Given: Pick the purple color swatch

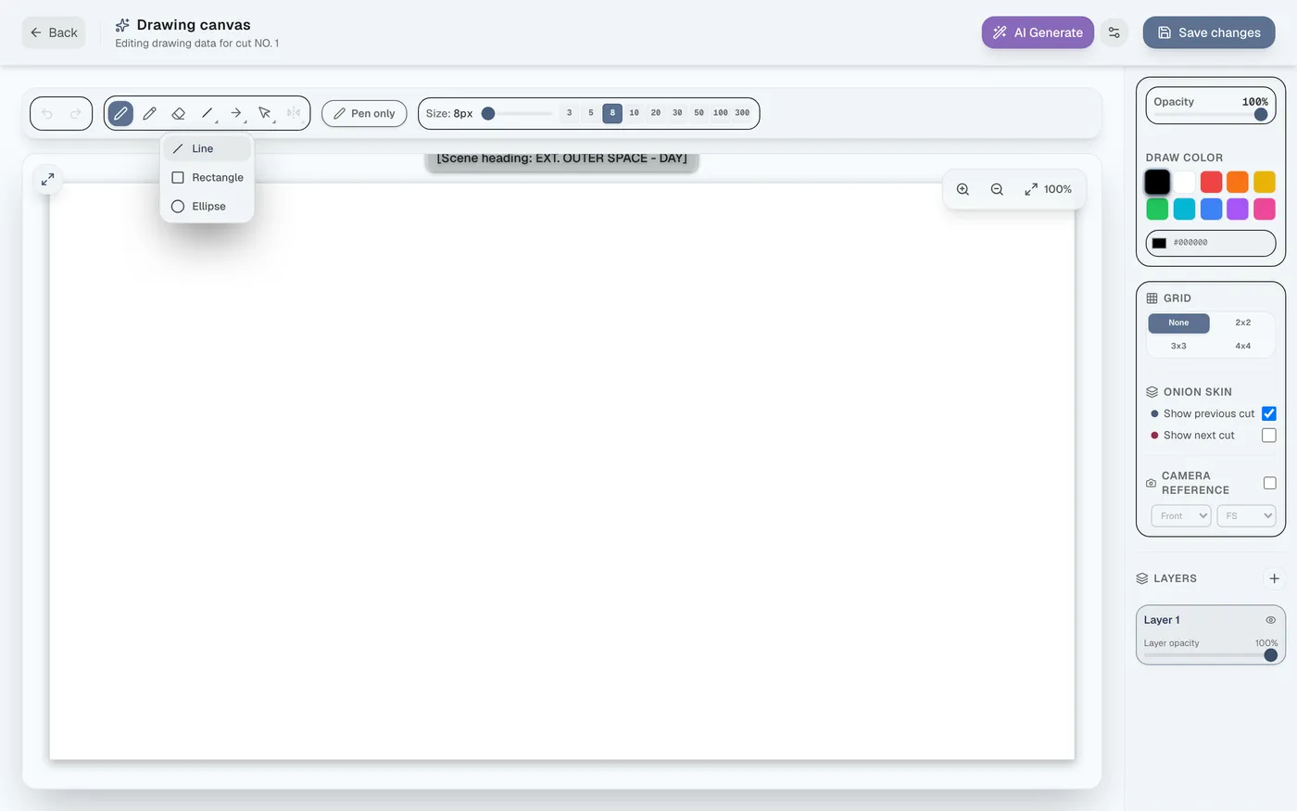Looking at the screenshot, I should 1238,209.
